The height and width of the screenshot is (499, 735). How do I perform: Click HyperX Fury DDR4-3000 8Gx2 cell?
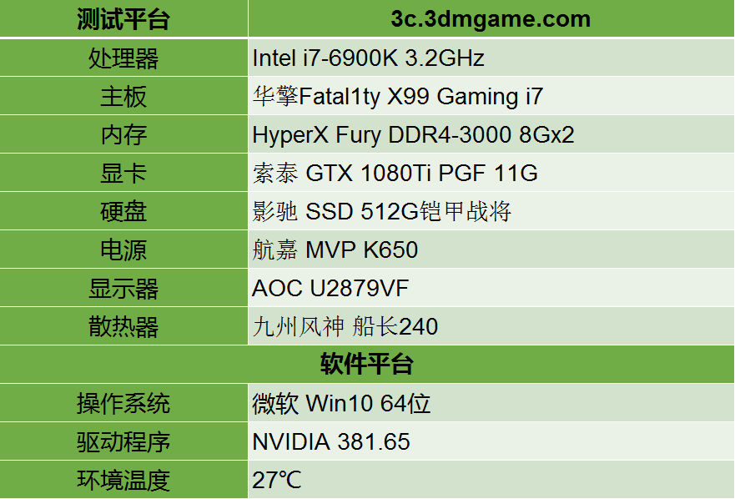[491, 134]
